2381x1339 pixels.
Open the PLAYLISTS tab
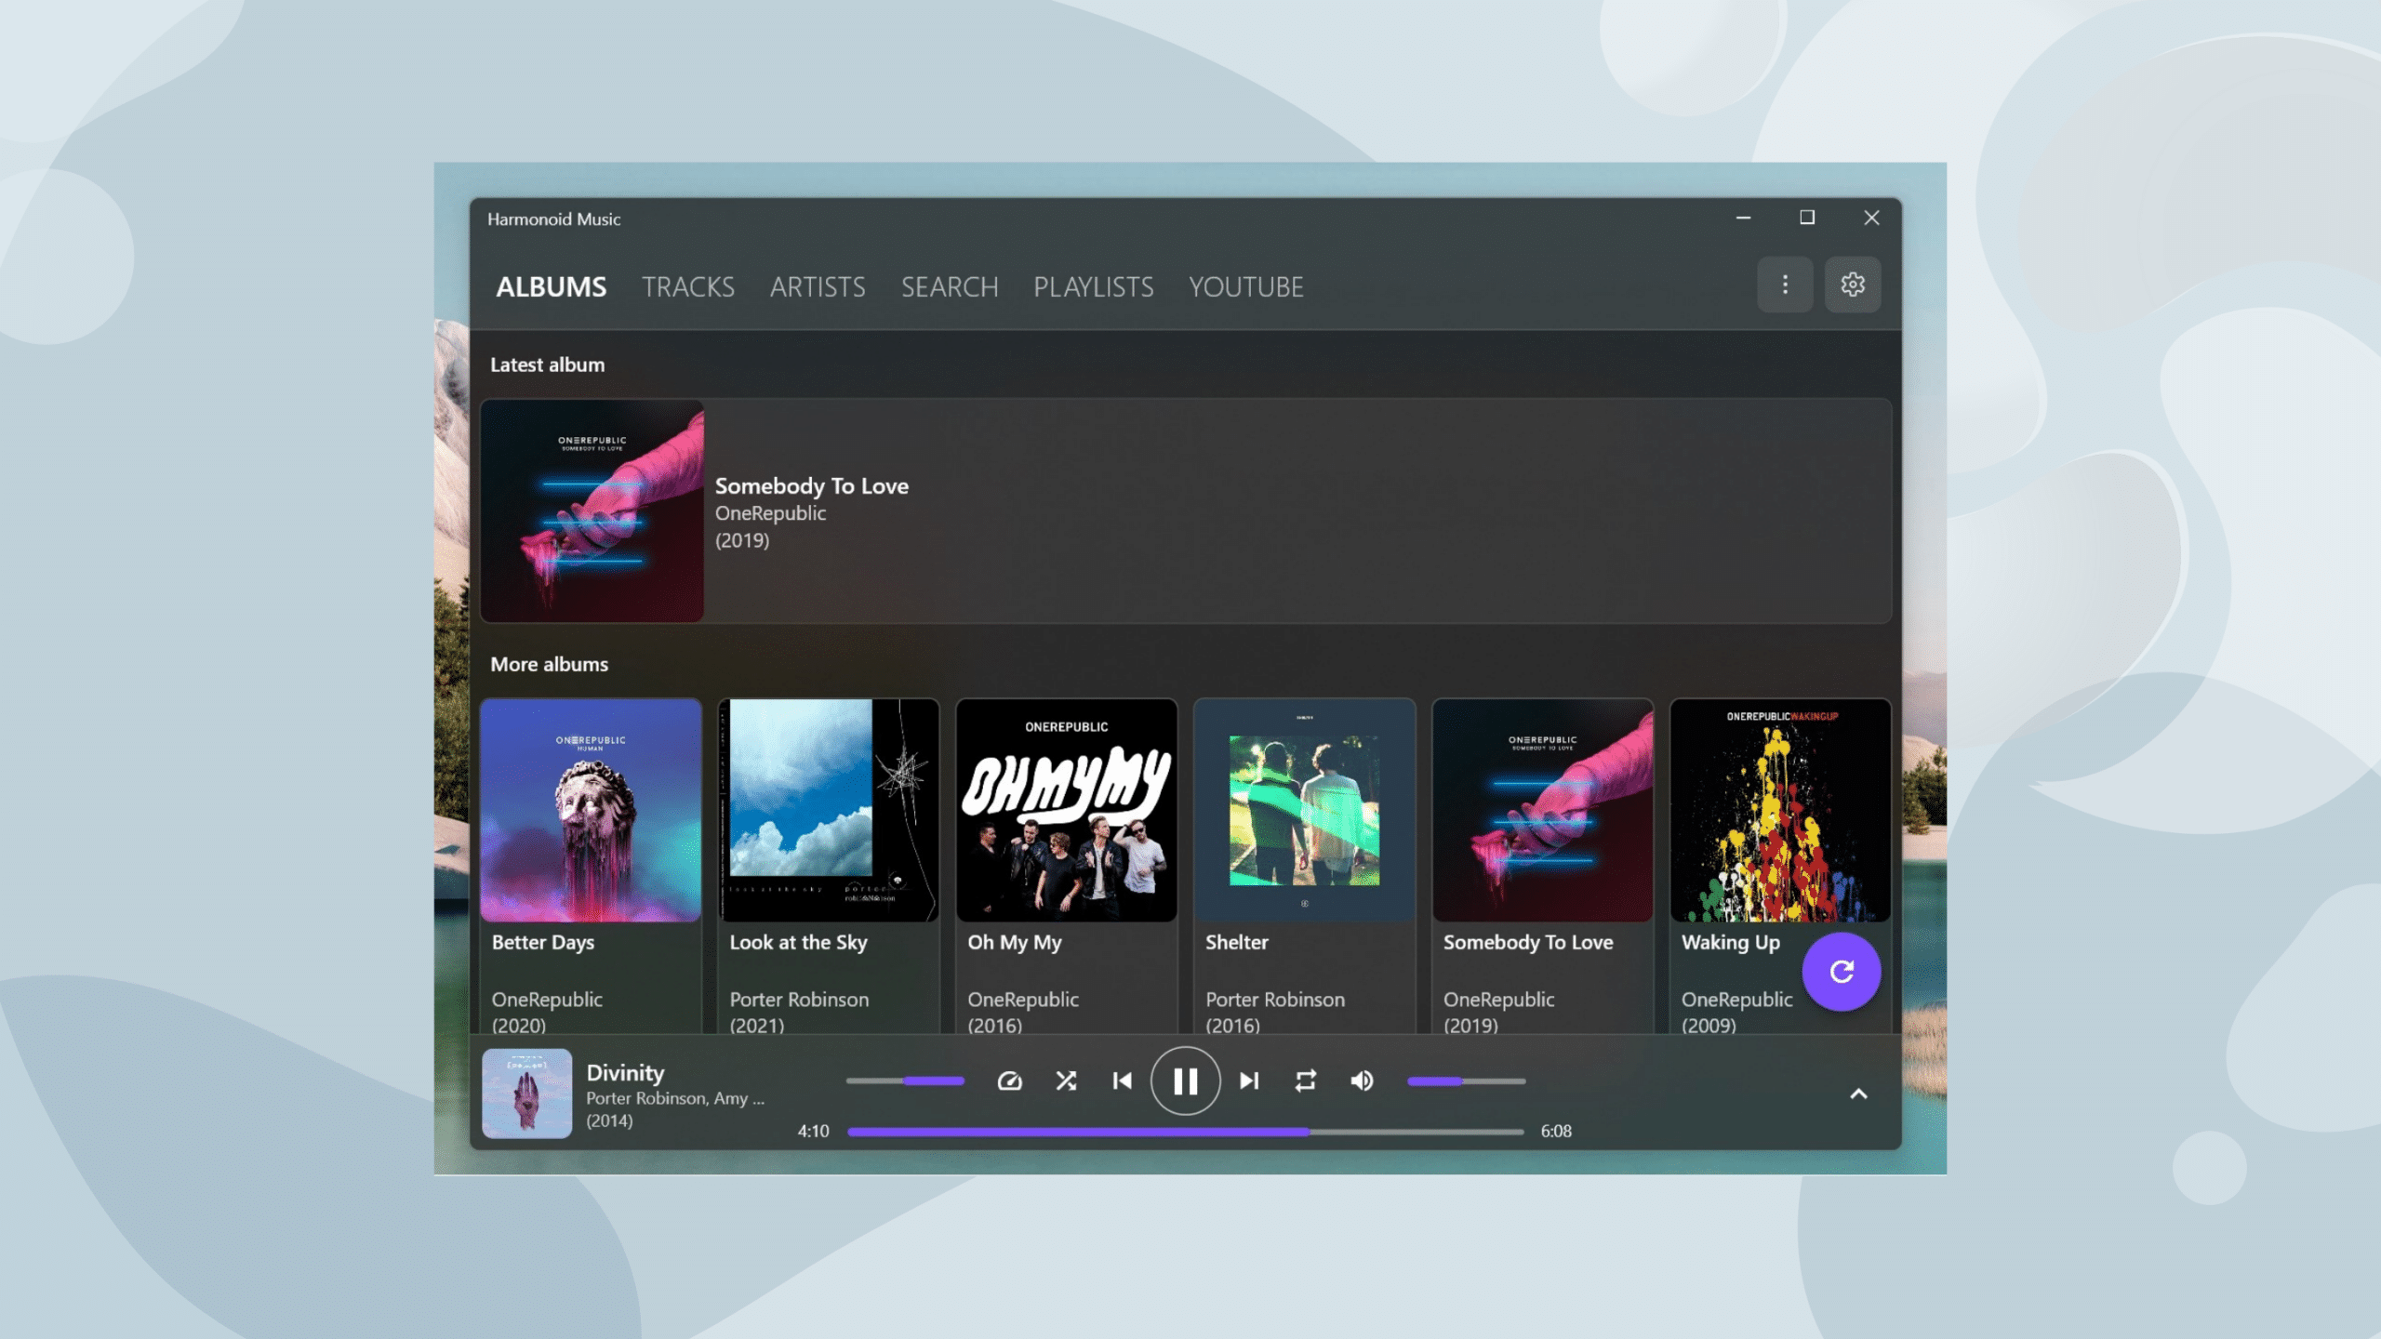(x=1094, y=286)
